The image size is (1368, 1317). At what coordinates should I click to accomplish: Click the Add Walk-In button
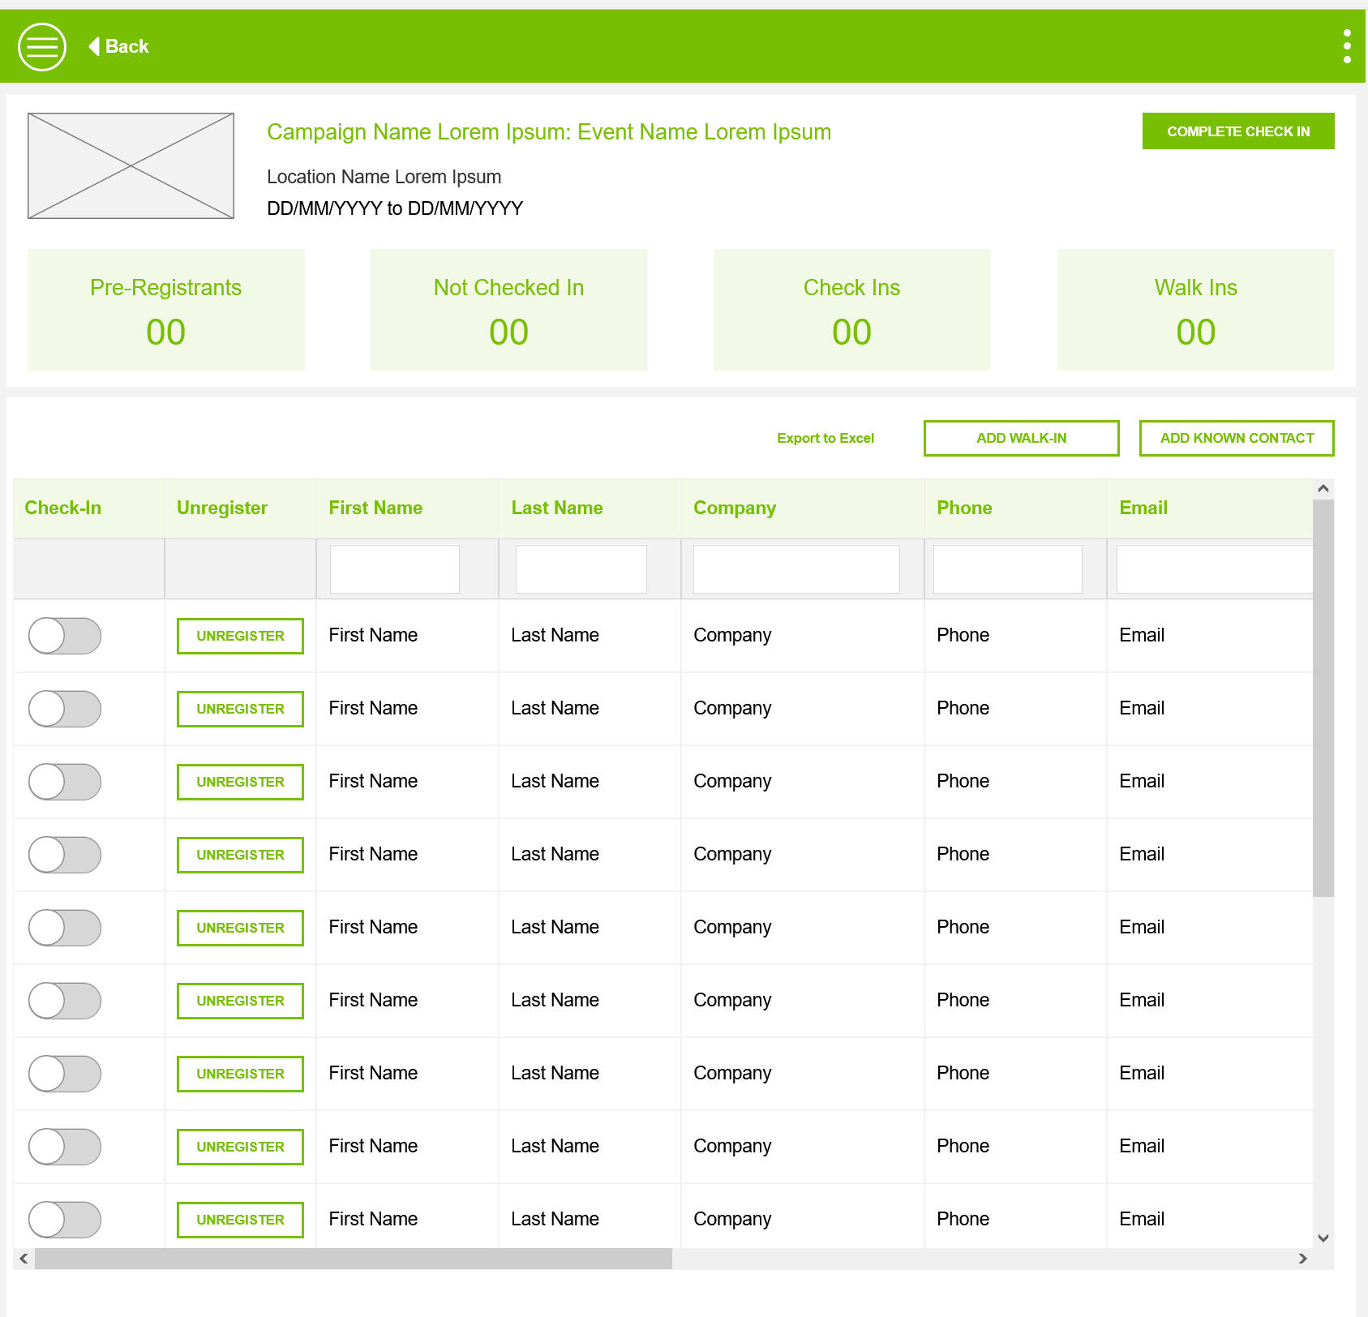[x=1021, y=438]
